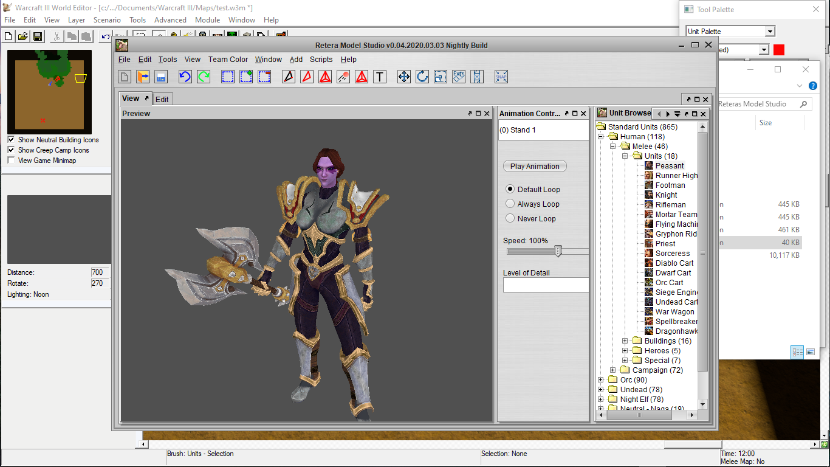Image resolution: width=830 pixels, height=467 pixels.
Task: Choose deselect box tool with red minus
Action: click(264, 77)
